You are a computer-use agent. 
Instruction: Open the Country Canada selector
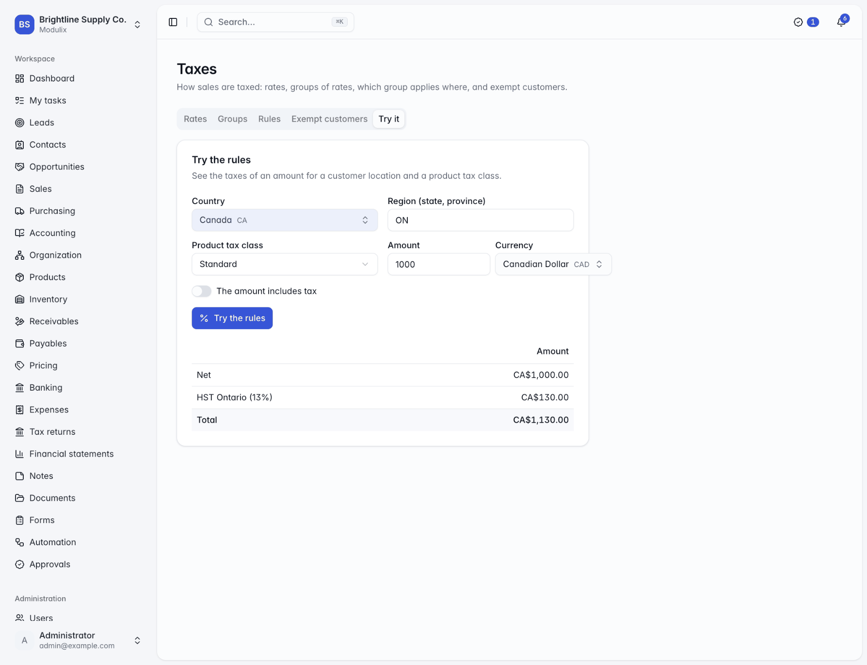[x=285, y=220]
